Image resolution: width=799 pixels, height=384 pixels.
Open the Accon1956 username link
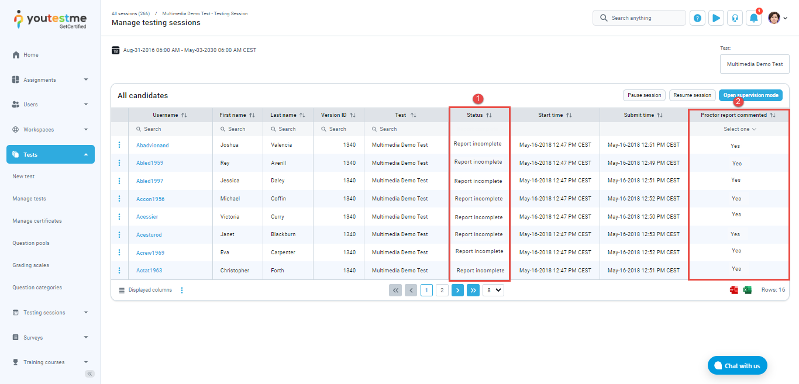point(150,199)
